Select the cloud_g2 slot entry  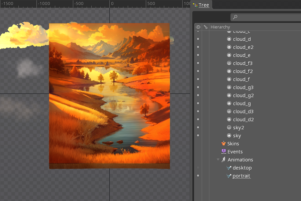tap(243, 95)
